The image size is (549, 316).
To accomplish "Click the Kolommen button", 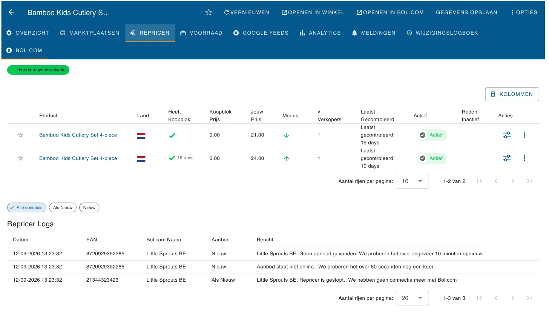I will click(512, 94).
